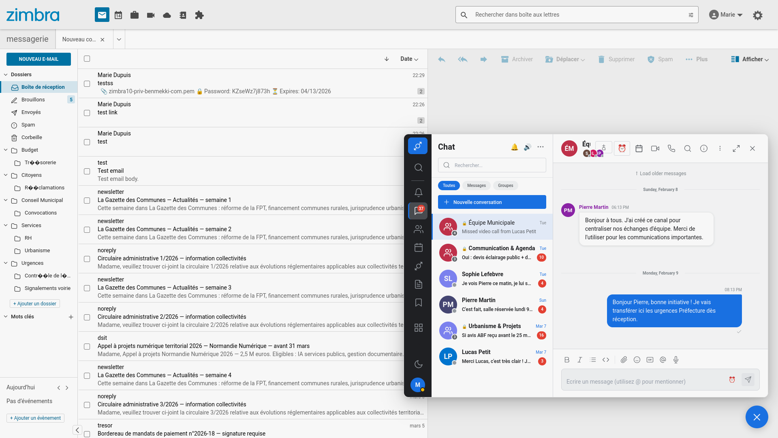The height and width of the screenshot is (438, 778).
Task: Select the checkbox for the testss message
Action: pyautogui.click(x=87, y=84)
